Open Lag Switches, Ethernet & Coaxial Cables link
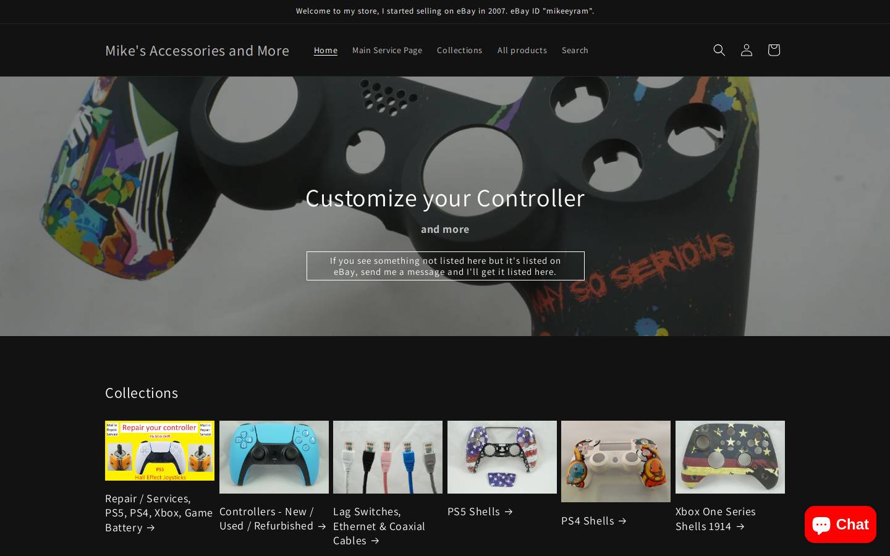890x556 pixels. coord(379,526)
